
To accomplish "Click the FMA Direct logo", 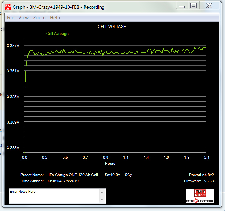I will [200, 193].
